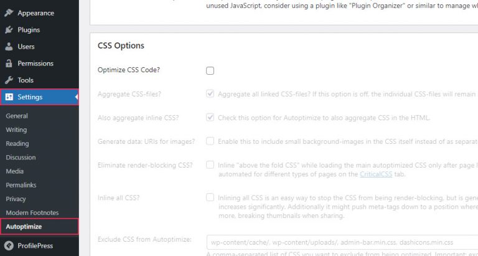478x256 pixels.
Task: Follow the CriticalCSS link
Action: (x=376, y=174)
